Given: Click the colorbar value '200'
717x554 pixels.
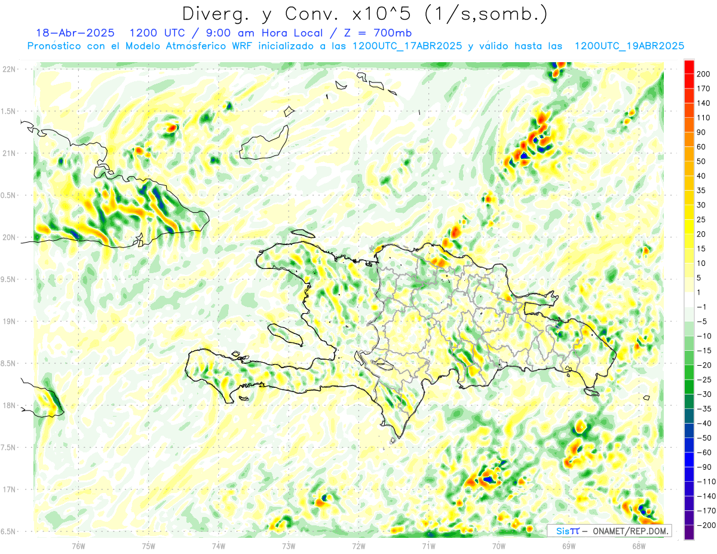Looking at the screenshot, I should [x=703, y=74].
